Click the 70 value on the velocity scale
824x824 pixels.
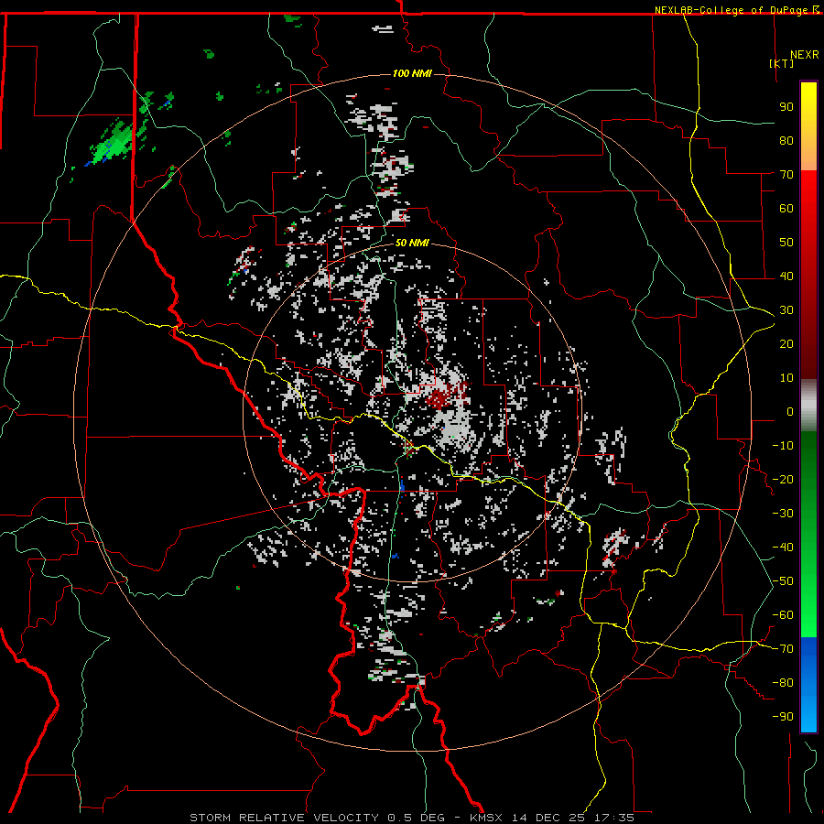pyautogui.click(x=786, y=175)
